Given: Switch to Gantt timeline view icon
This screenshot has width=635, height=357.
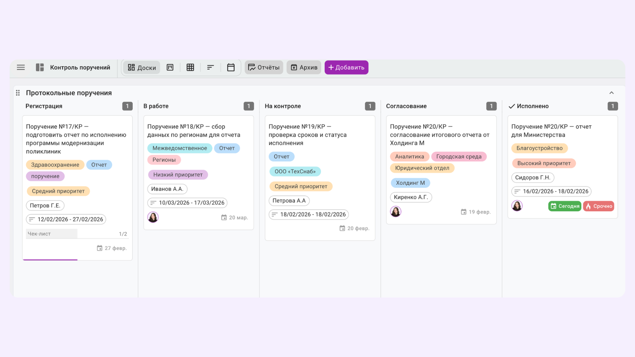Looking at the screenshot, I should pyautogui.click(x=210, y=67).
